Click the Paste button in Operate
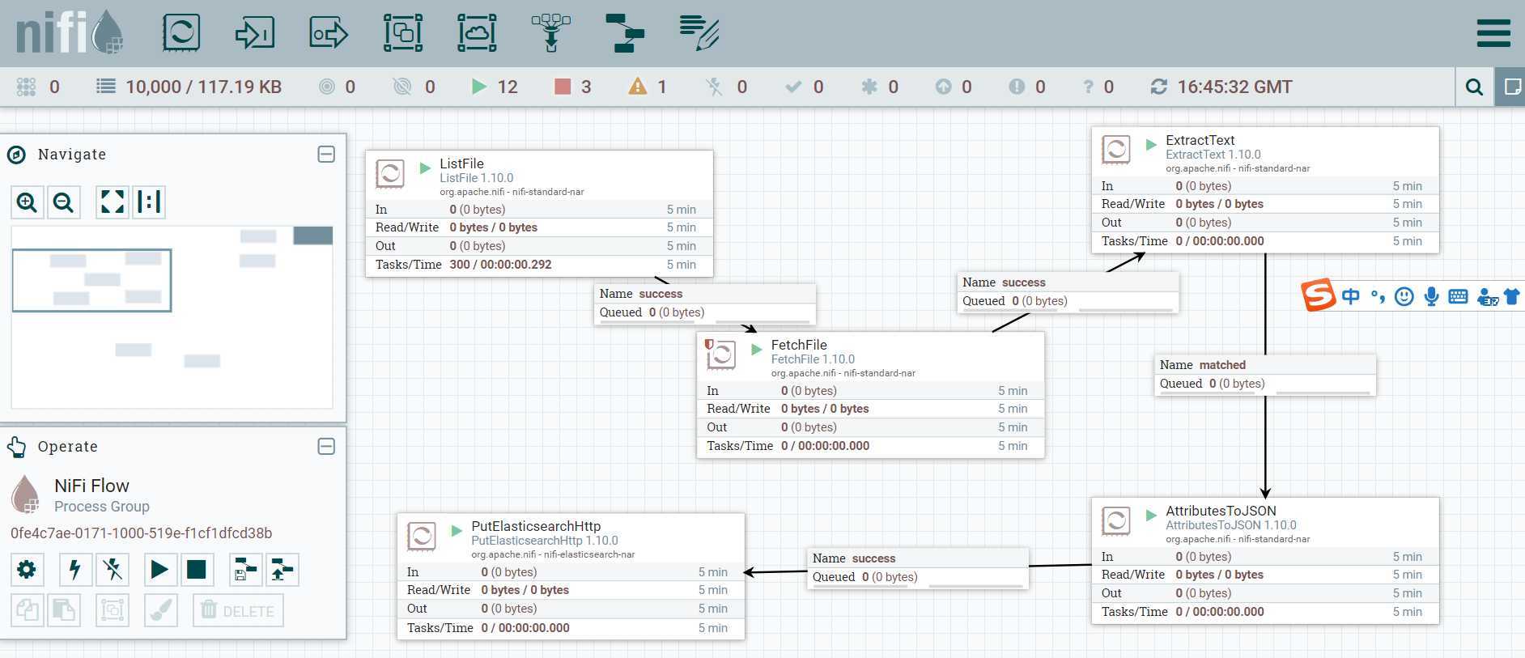Screen dimensions: 1525x658 tap(64, 610)
